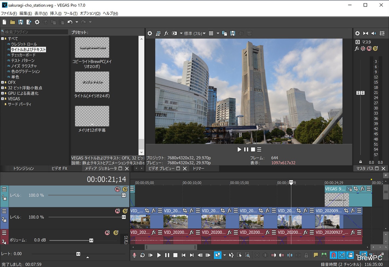
Task: Click the preview grid overlay icon
Action: pos(211,33)
